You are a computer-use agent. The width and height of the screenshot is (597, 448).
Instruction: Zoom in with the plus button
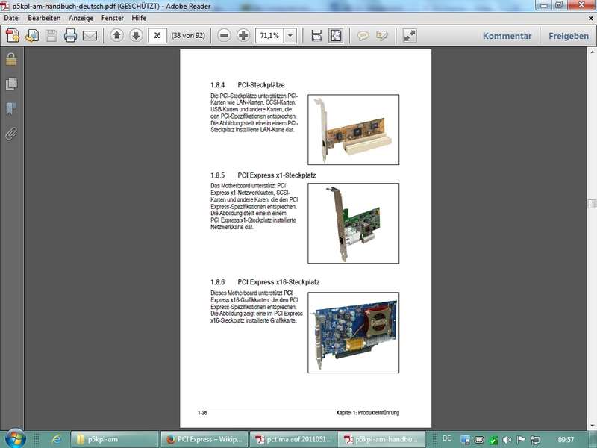243,35
